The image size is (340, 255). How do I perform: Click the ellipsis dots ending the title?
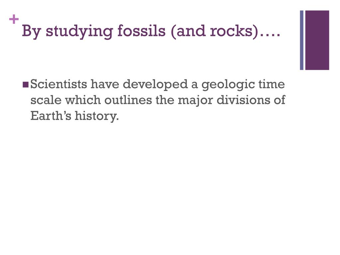coord(270,35)
